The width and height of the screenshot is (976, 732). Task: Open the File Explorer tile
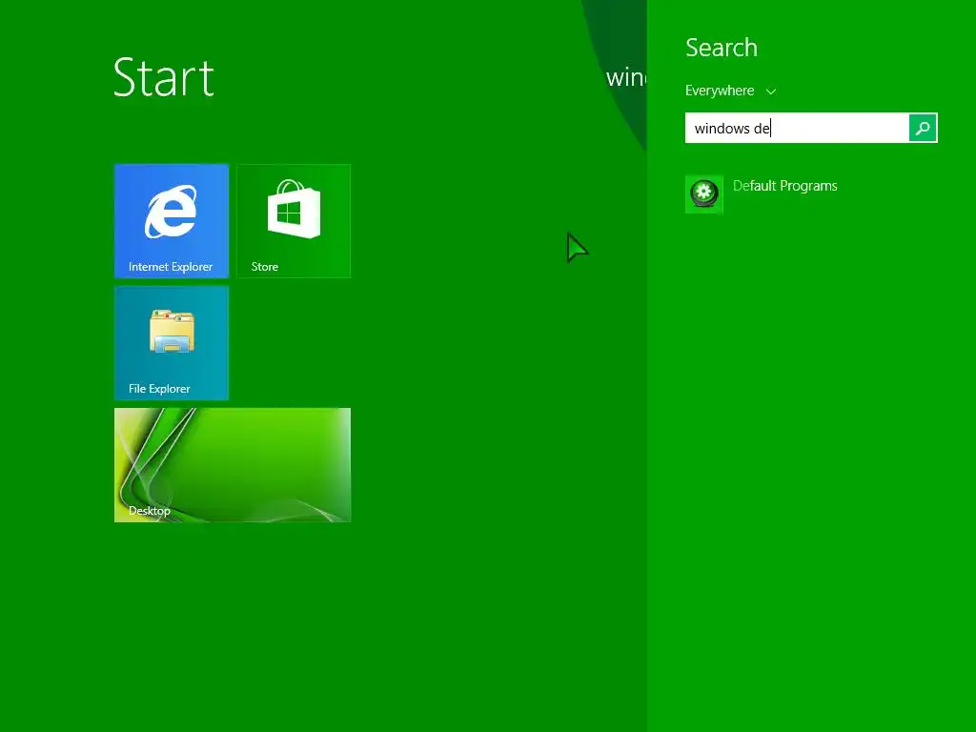coord(172,342)
